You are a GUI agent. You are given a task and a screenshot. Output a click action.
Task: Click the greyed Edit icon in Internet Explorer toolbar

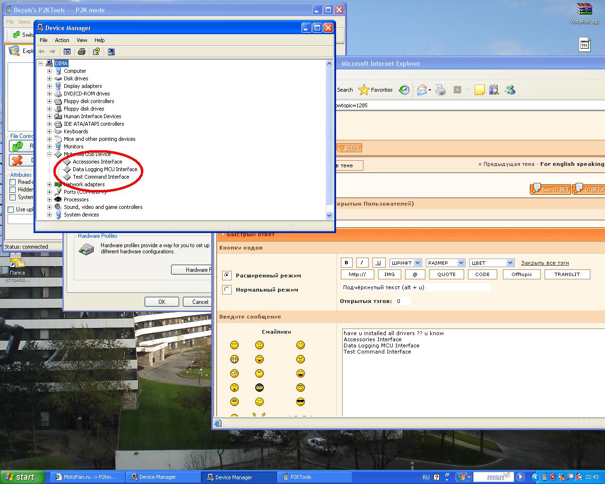(457, 90)
